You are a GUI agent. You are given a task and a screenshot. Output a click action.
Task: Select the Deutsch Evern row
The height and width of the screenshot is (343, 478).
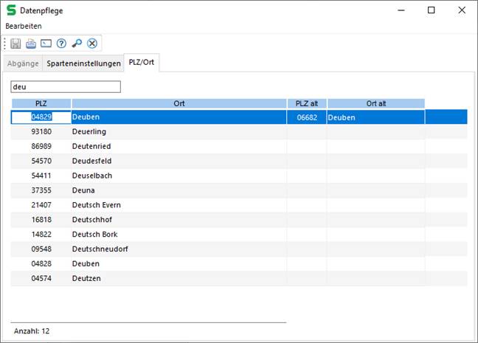click(96, 205)
